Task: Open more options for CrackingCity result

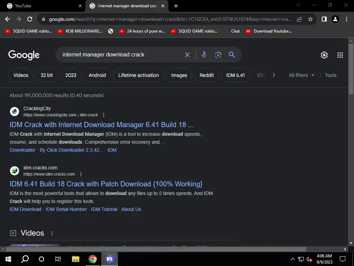Action: coord(104,115)
